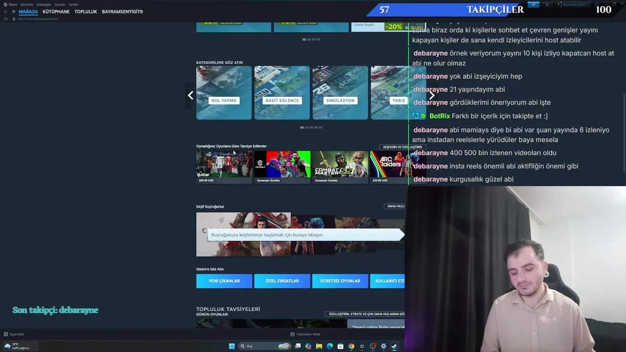Click the "Oynadığınız Oyunlara Göre Tavsiye Edilenler" heading
Image resolution: width=626 pixels, height=352 pixels.
[231, 146]
